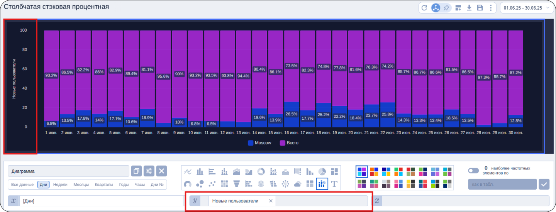Toggle the Всего series in the legend
The image size is (556, 212).
tap(289, 143)
